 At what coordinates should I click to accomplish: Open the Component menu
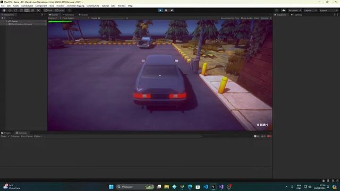pyautogui.click(x=41, y=6)
